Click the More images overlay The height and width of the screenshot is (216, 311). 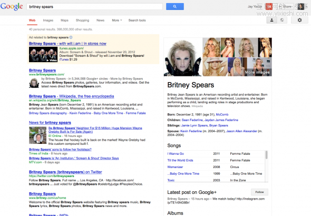pos(257,72)
